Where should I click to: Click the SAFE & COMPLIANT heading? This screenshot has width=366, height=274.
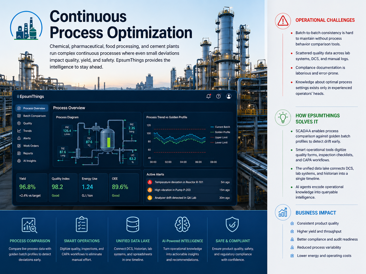[233, 241]
